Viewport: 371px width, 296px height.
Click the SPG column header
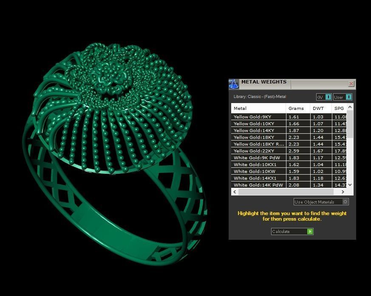[x=339, y=108]
